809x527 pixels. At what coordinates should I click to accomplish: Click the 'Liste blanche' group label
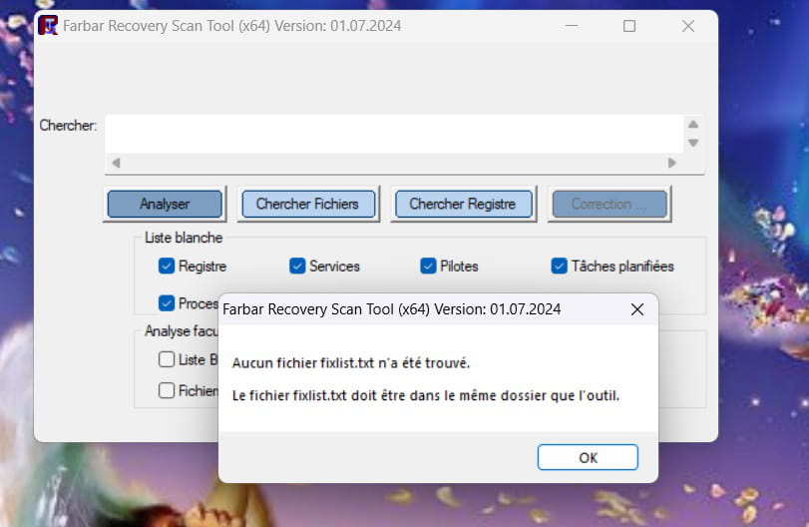click(184, 238)
